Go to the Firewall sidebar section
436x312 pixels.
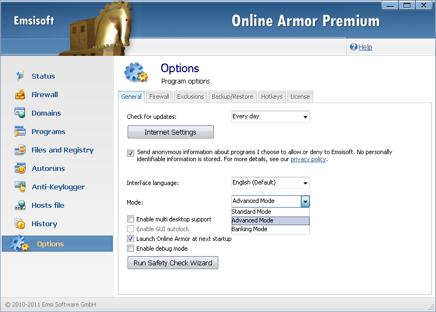click(45, 94)
